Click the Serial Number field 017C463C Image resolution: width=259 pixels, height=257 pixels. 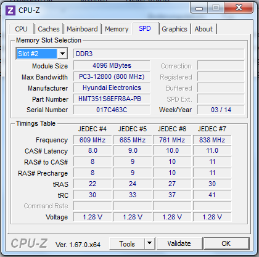pos(112,110)
